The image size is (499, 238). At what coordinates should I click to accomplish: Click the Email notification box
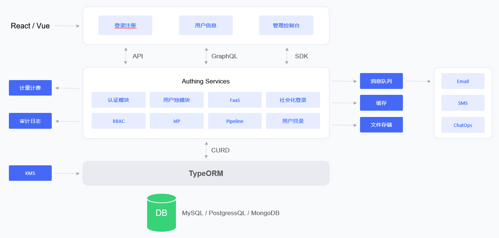tap(463, 81)
